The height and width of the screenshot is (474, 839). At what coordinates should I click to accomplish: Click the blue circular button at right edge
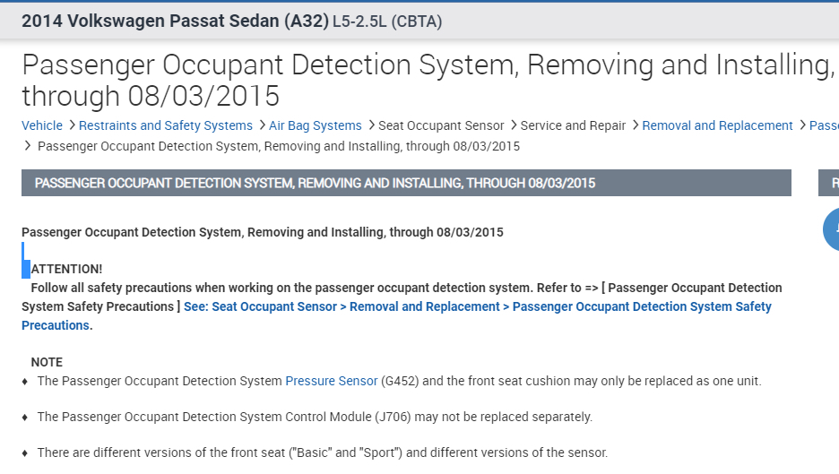click(x=832, y=229)
